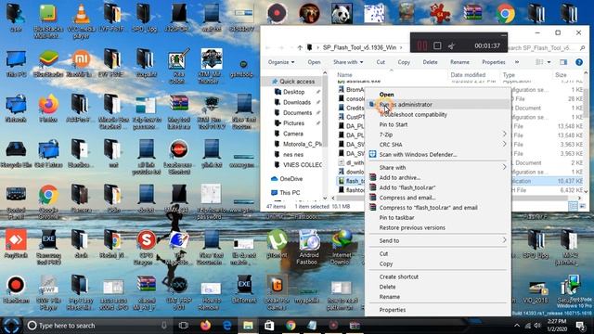Open BlueStacks desktop icon
The width and height of the screenshot is (594, 334).
click(48, 63)
